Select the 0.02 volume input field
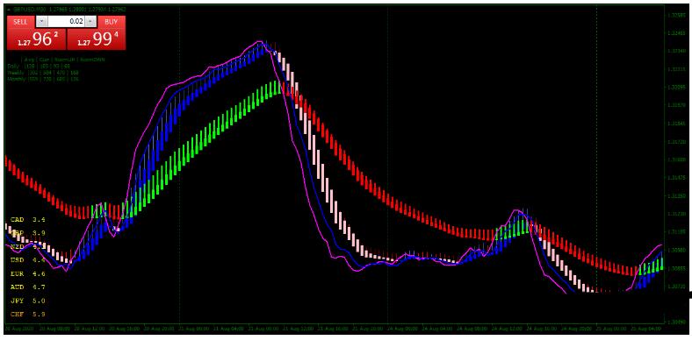 tap(66, 22)
